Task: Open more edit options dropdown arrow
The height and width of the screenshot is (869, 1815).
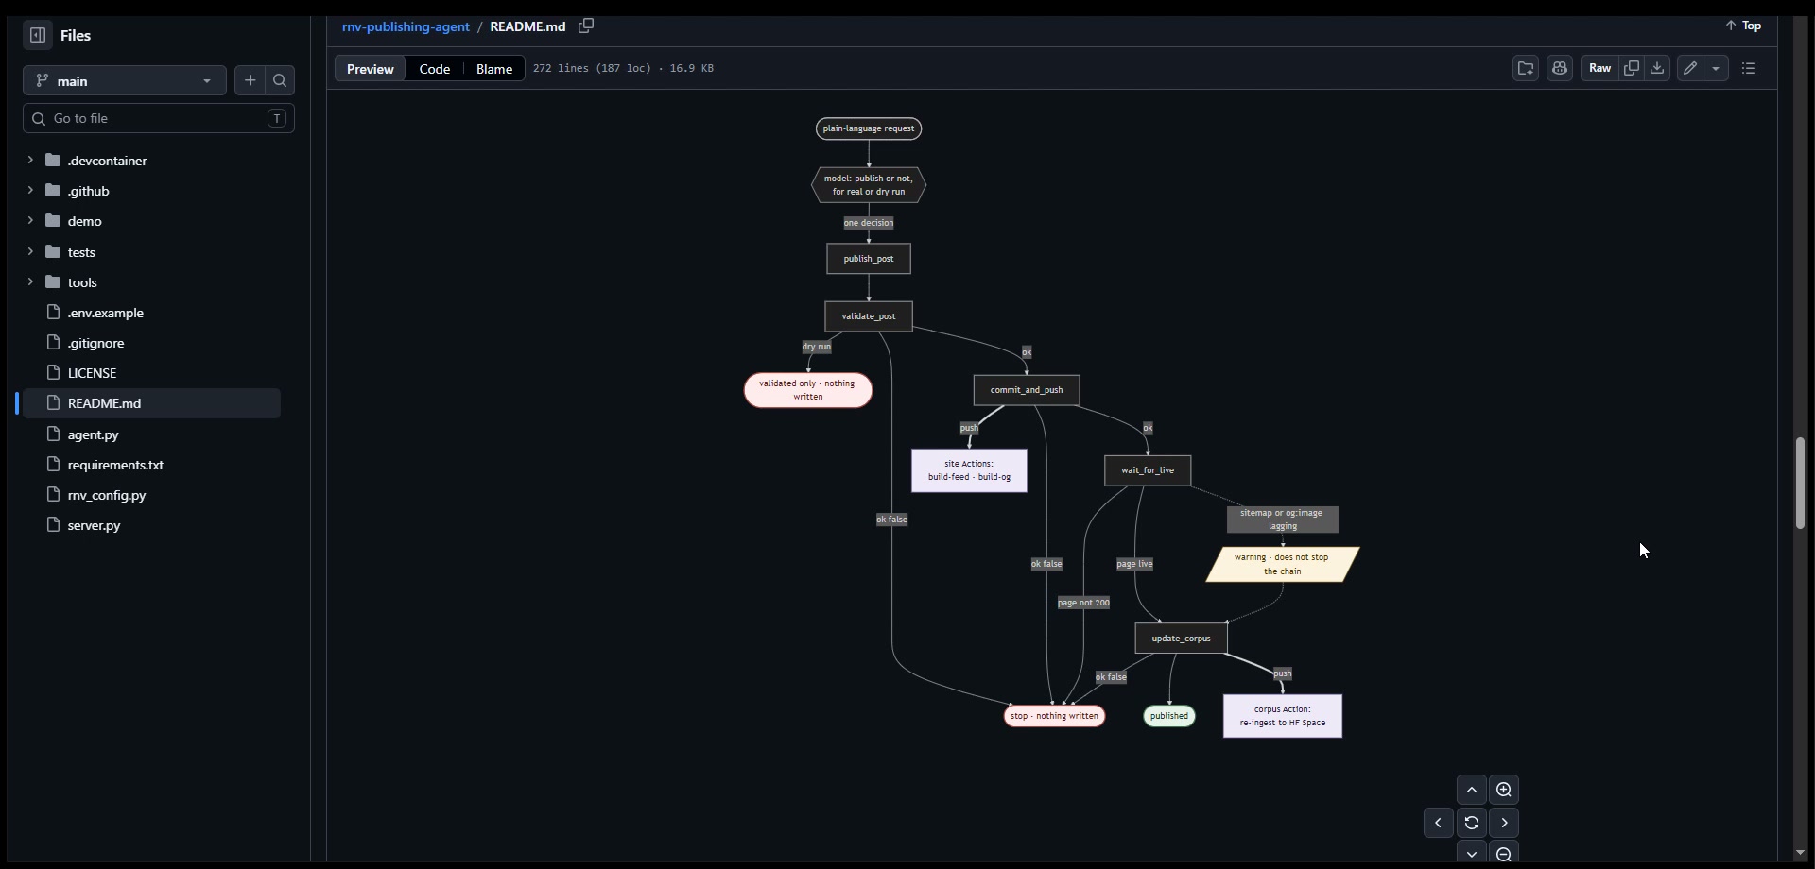Action: point(1716,68)
